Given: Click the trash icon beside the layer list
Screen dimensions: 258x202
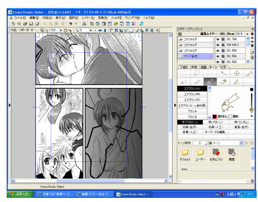Looking at the screenshot, I should 252,57.
